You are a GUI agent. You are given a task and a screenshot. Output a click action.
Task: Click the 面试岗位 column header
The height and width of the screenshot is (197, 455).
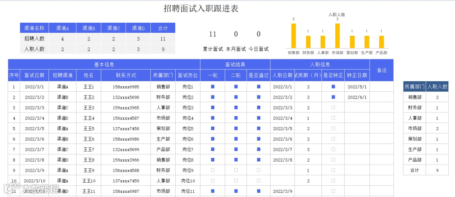point(188,75)
